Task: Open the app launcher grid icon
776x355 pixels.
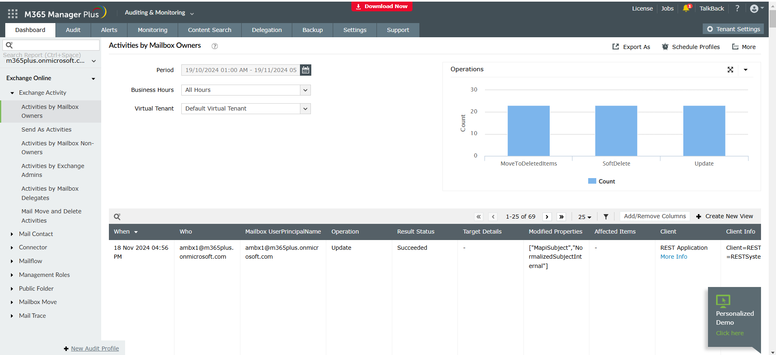Action: 13,14
